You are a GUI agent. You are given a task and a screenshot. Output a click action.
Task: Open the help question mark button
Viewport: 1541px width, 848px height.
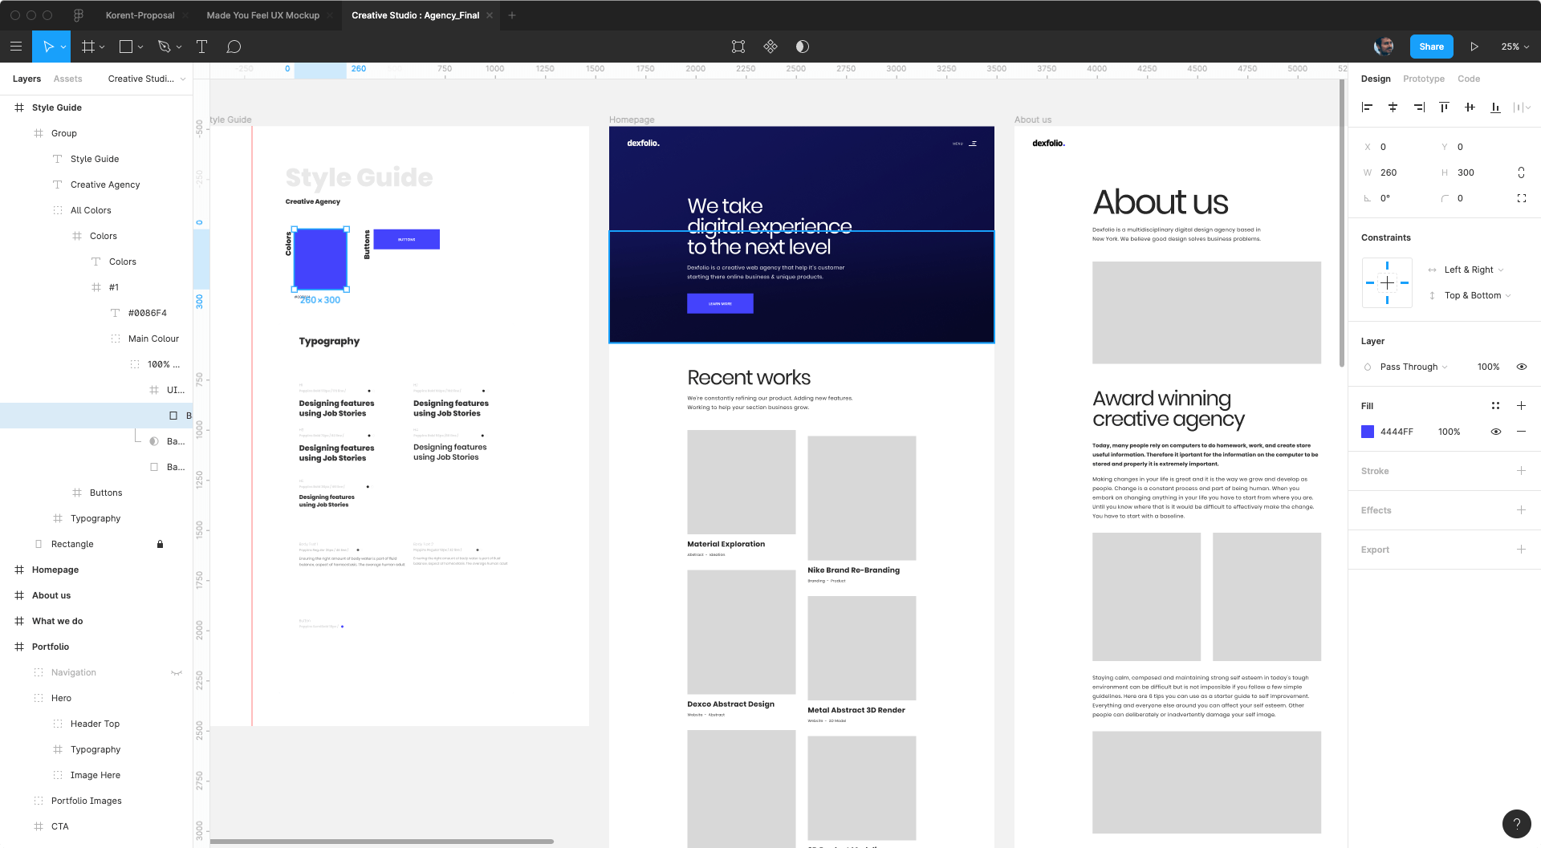click(x=1516, y=823)
